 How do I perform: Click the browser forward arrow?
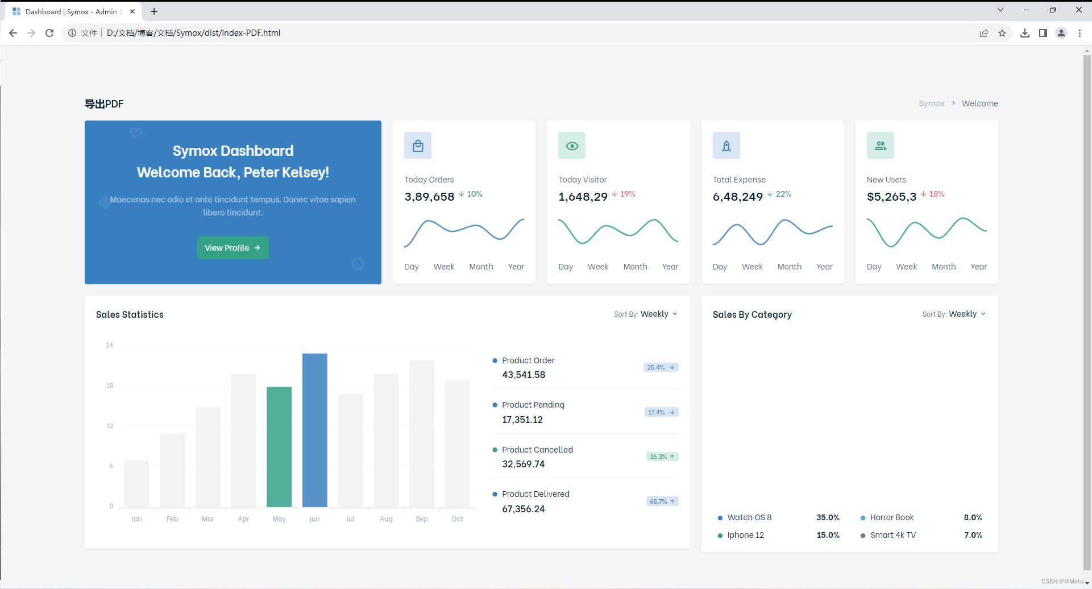pos(31,33)
